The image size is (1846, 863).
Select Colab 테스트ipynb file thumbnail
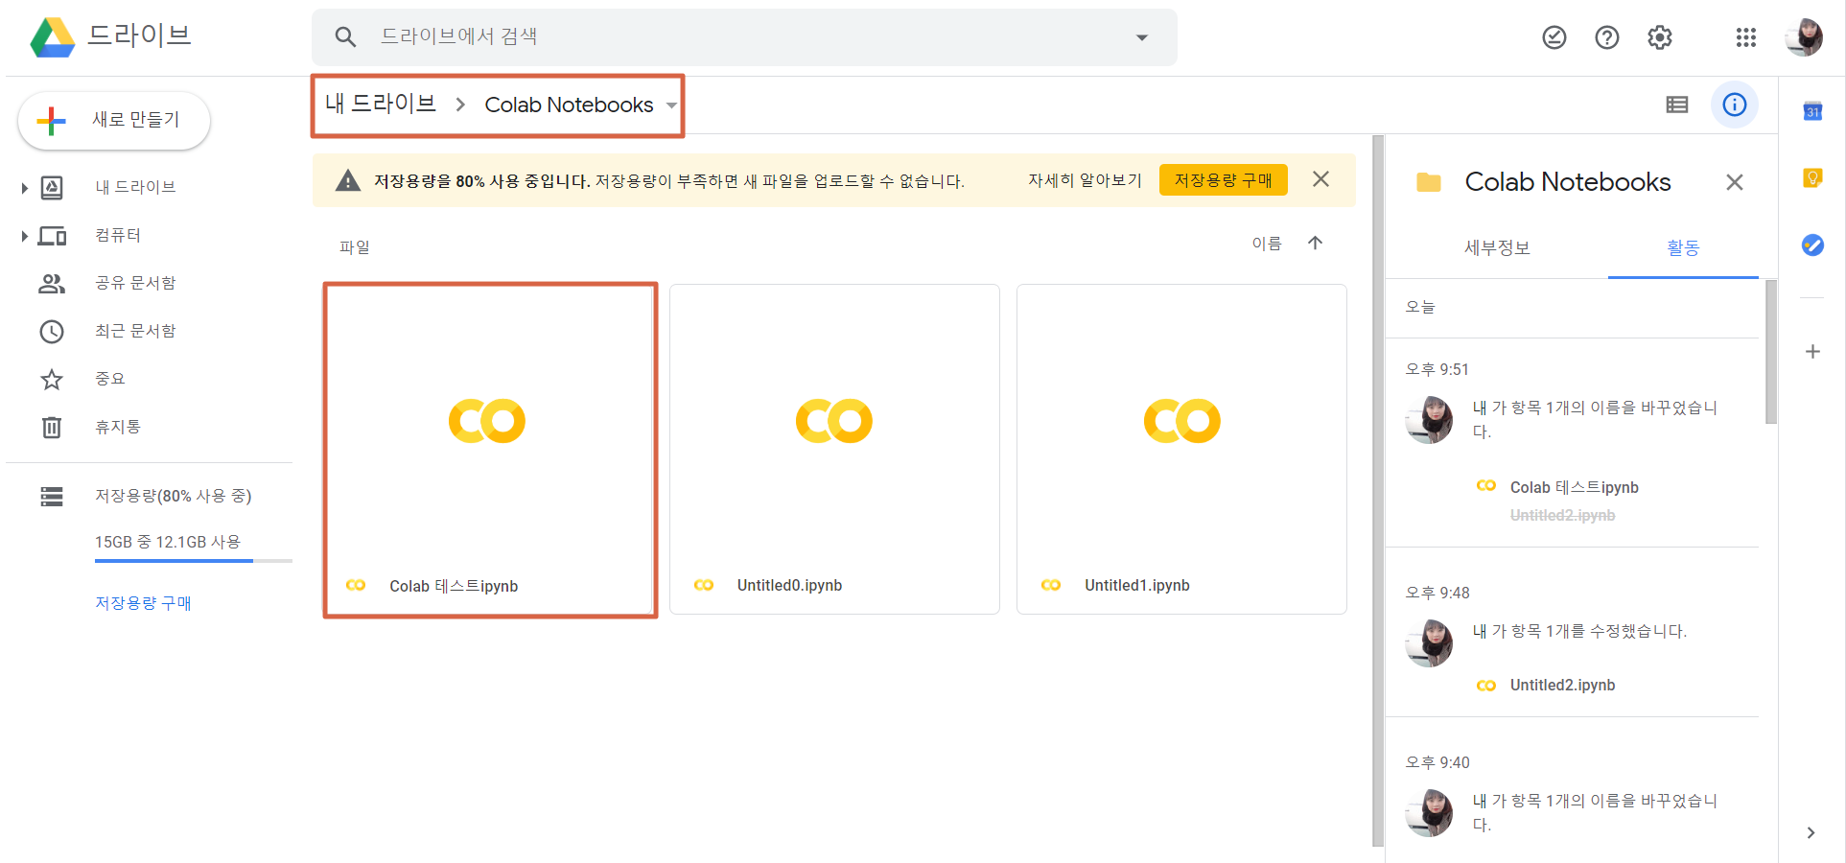[490, 421]
